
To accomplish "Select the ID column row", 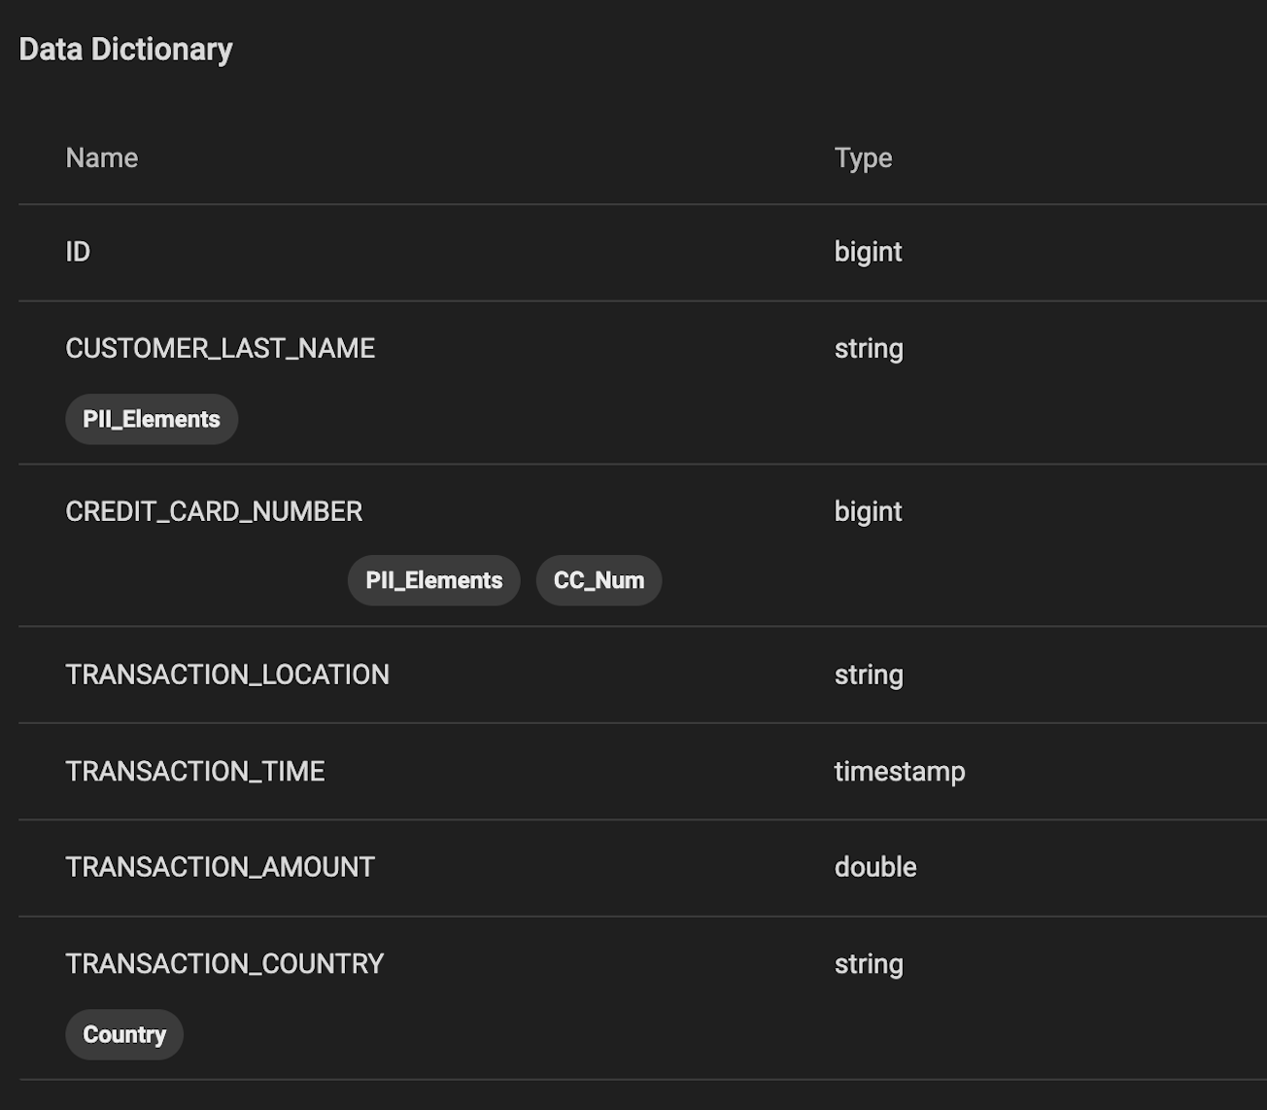I will pos(78,252).
